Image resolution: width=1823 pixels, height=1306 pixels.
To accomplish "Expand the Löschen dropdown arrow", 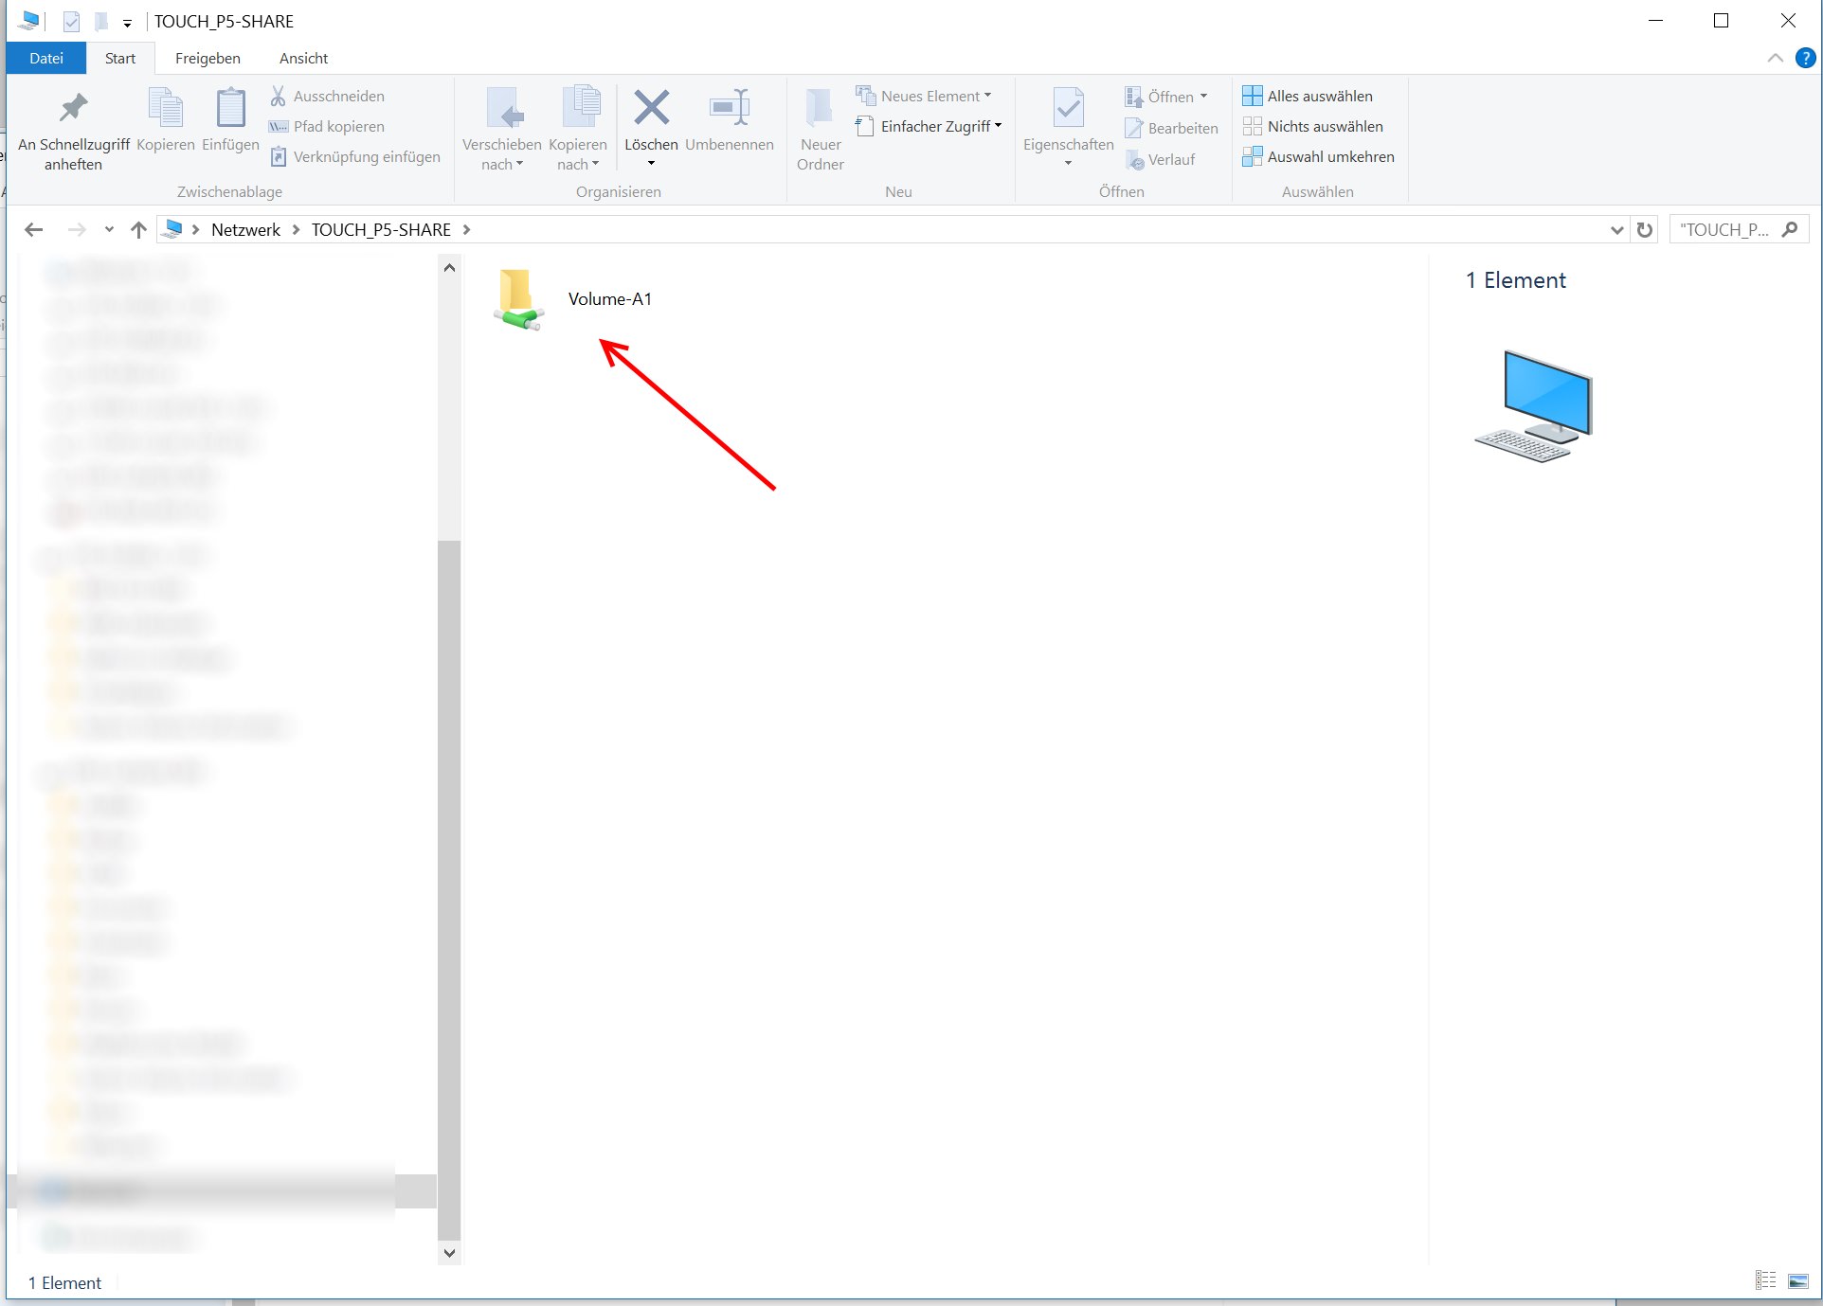I will tap(651, 164).
